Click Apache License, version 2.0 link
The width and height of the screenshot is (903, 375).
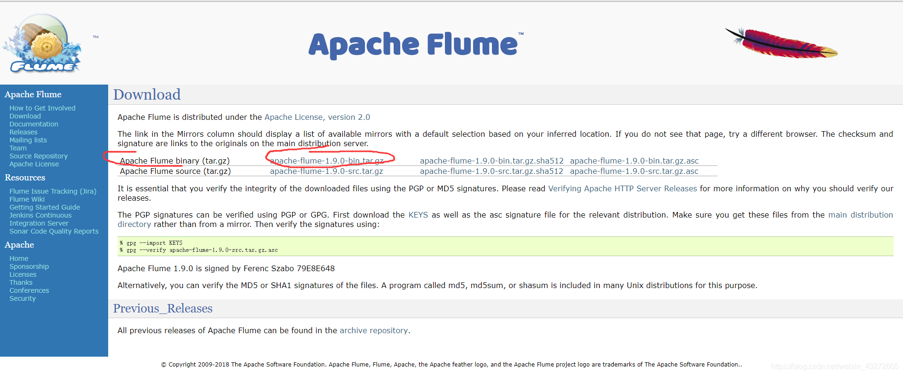[x=317, y=117]
